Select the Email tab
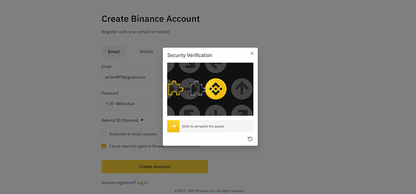 [114, 51]
